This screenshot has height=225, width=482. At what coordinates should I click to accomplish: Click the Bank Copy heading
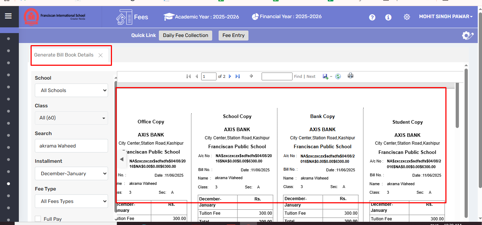(322, 116)
